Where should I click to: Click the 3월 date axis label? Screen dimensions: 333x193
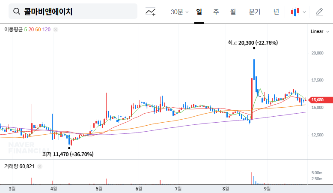coord(12,189)
